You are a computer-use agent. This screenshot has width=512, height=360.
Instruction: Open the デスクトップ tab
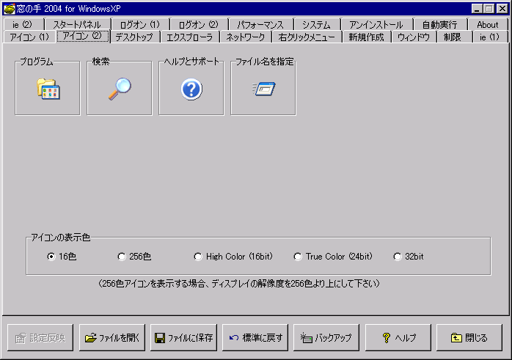click(x=134, y=37)
